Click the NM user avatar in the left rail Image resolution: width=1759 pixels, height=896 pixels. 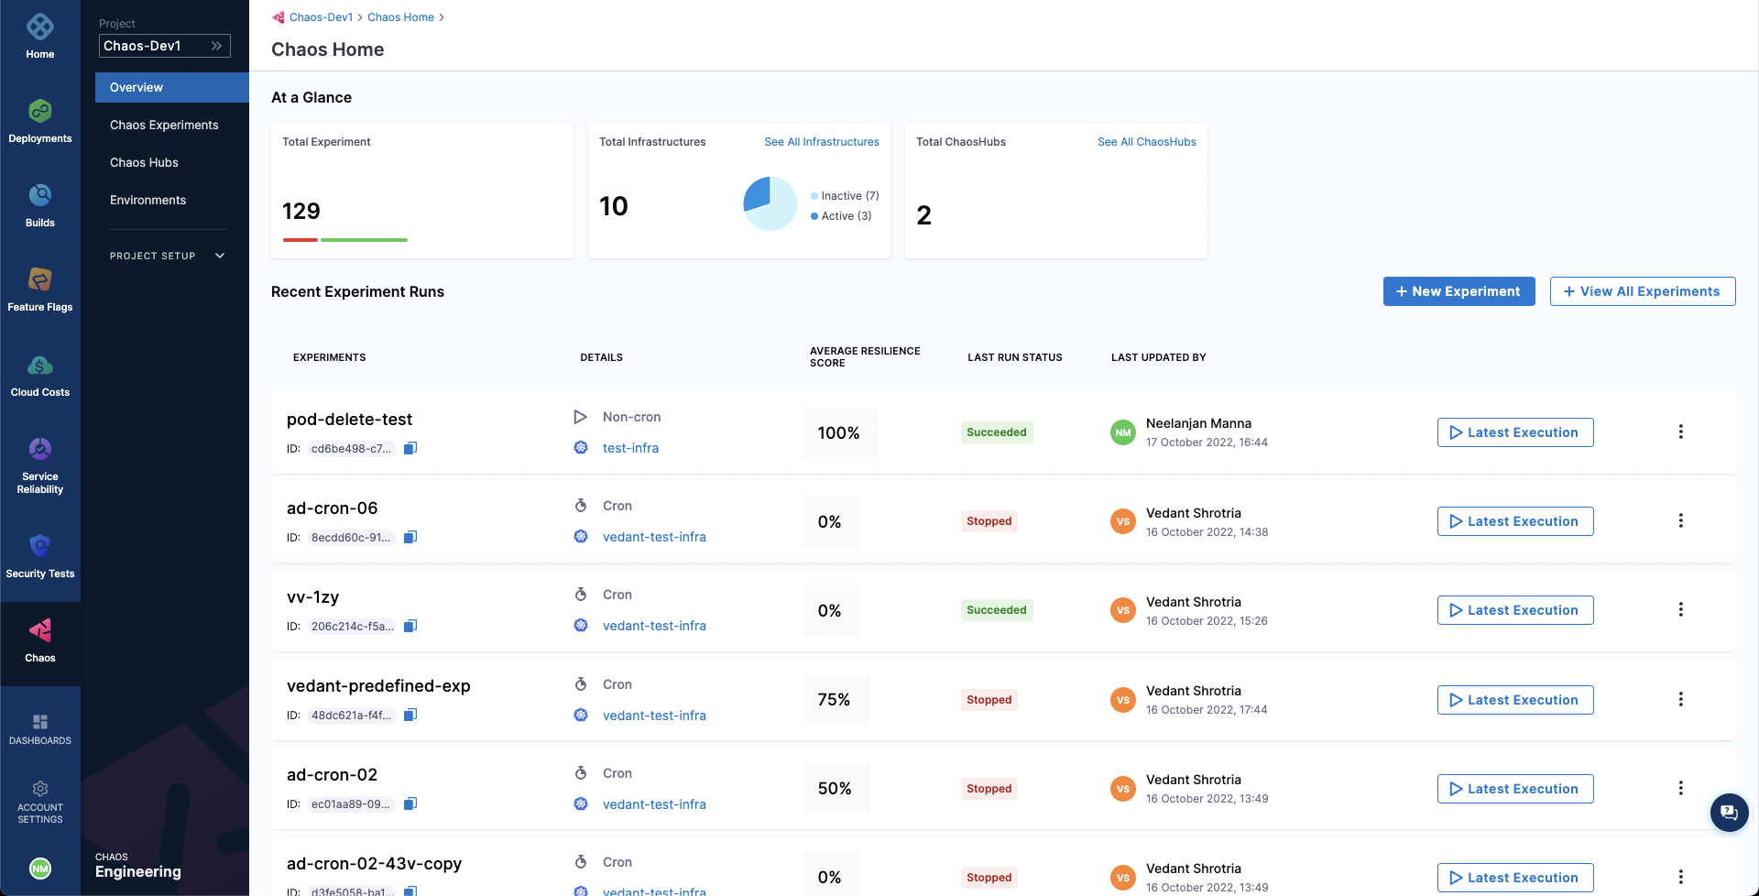click(39, 869)
